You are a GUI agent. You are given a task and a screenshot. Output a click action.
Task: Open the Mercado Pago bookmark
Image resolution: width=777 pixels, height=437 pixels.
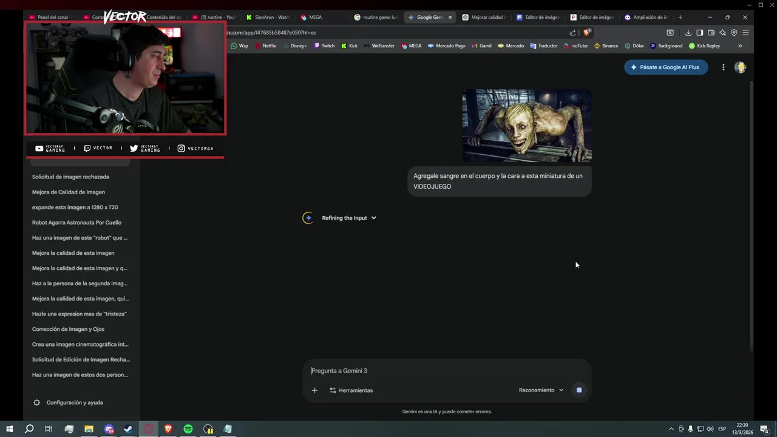tap(446, 46)
